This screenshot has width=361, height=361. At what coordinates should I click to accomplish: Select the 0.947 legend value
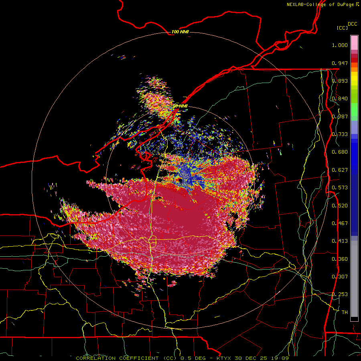[340, 63]
